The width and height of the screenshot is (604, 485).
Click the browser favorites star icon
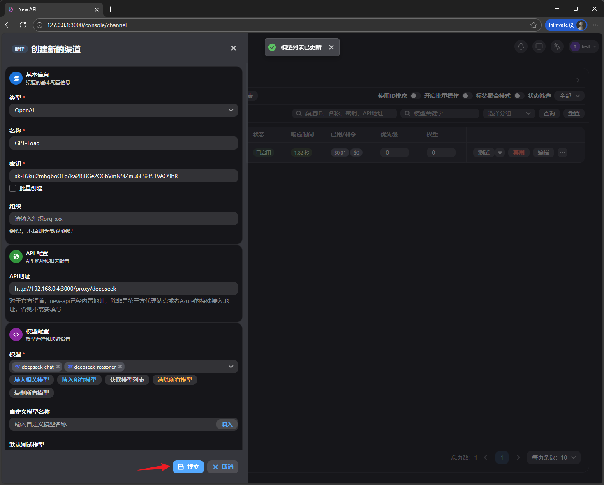click(x=534, y=25)
